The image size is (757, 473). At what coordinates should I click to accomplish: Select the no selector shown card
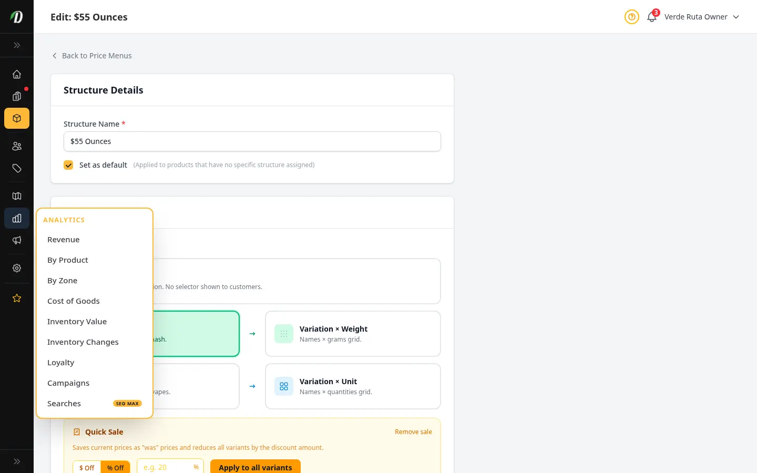[x=296, y=281]
